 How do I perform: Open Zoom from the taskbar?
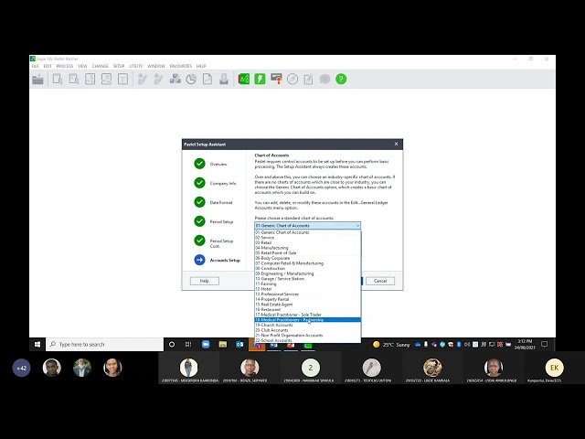point(206,344)
